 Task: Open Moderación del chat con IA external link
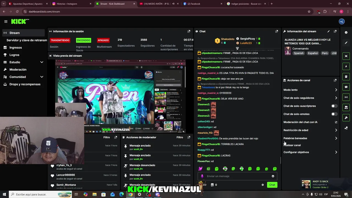point(336,122)
